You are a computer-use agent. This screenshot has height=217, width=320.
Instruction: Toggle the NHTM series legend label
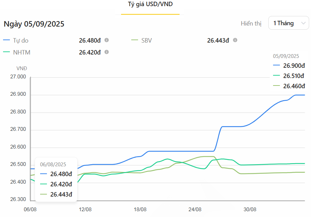point(22,52)
